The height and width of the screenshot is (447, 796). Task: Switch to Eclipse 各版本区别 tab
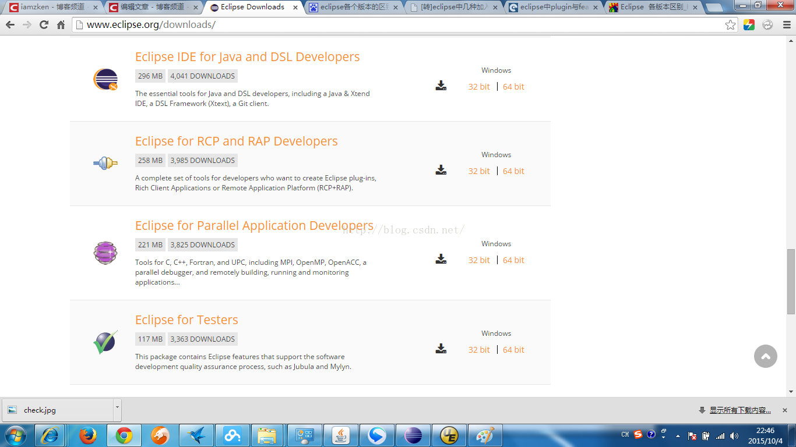coord(653,7)
